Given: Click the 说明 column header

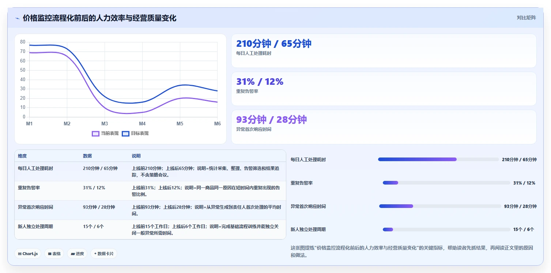Looking at the screenshot, I should 136,156.
